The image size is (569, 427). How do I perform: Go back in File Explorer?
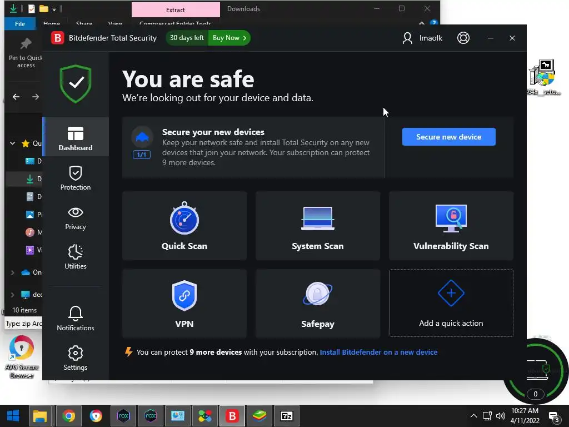(x=16, y=97)
